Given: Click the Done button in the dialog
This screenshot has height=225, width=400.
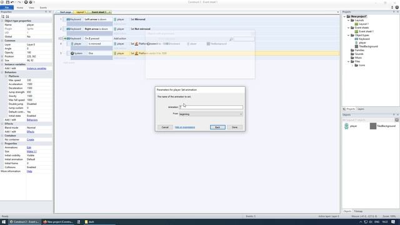Looking at the screenshot, I should pos(235,127).
